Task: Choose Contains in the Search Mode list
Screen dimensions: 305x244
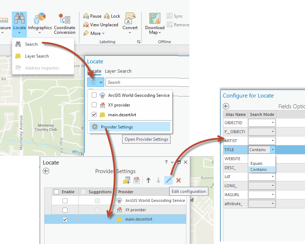Action: point(262,170)
